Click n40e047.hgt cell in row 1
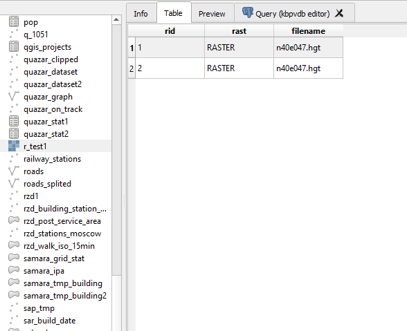407x331 pixels. [x=309, y=48]
